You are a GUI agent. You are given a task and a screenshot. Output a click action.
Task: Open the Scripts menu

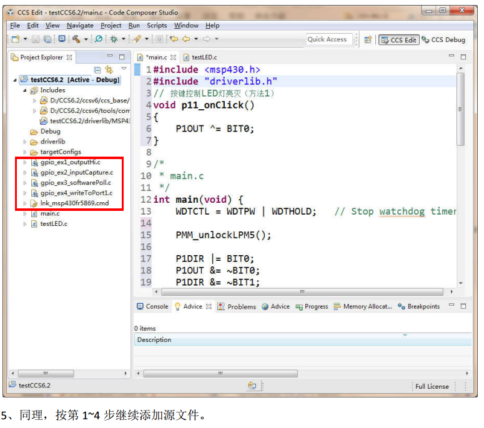click(x=157, y=26)
